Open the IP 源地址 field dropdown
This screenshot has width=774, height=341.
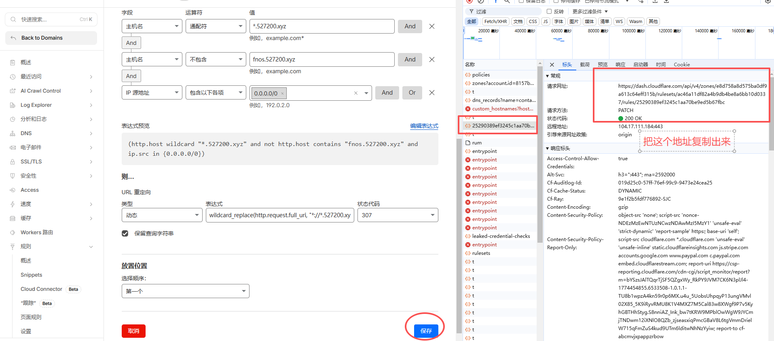pyautogui.click(x=152, y=93)
